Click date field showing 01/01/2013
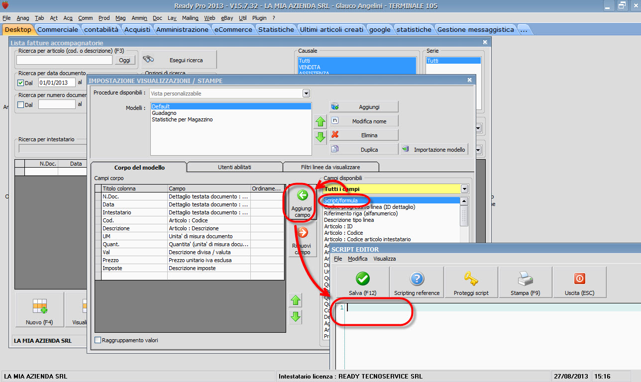 57,83
